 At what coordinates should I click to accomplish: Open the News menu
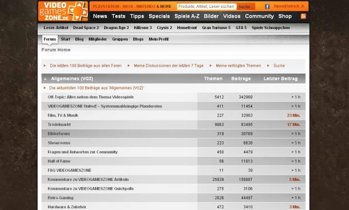[x=100, y=16]
